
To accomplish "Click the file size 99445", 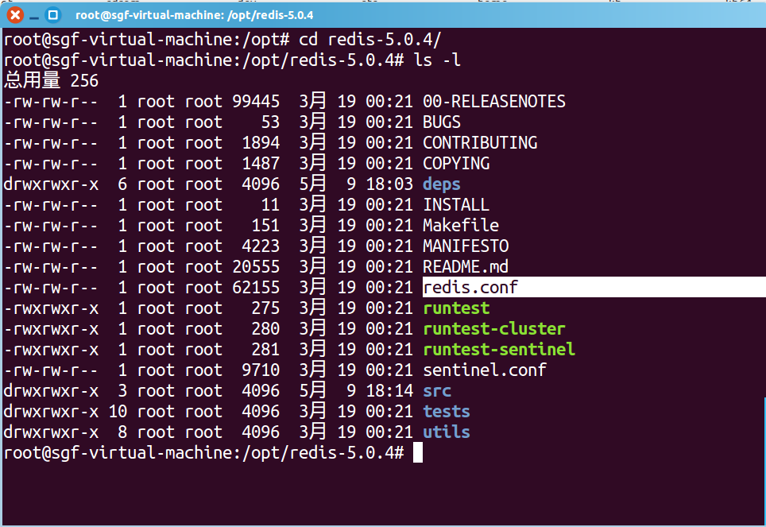I will (x=256, y=101).
